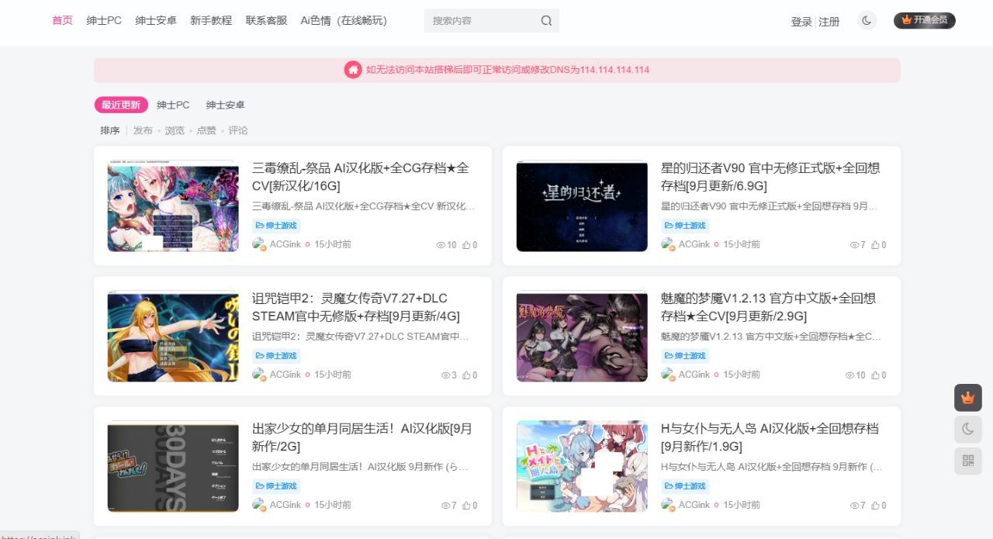Open the 星的归还者 post thumbnail

click(x=582, y=206)
